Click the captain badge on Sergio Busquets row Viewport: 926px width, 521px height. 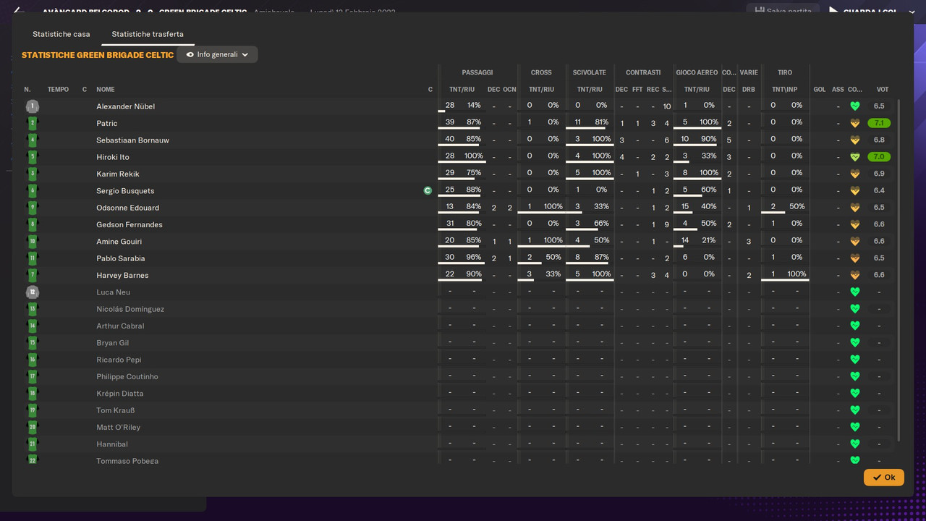pos(428,191)
